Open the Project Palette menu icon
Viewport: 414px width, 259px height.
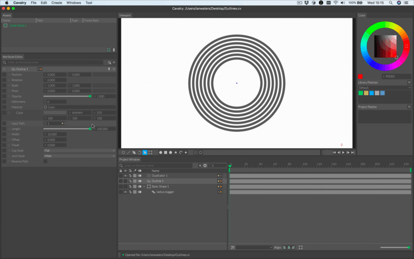click(x=409, y=107)
